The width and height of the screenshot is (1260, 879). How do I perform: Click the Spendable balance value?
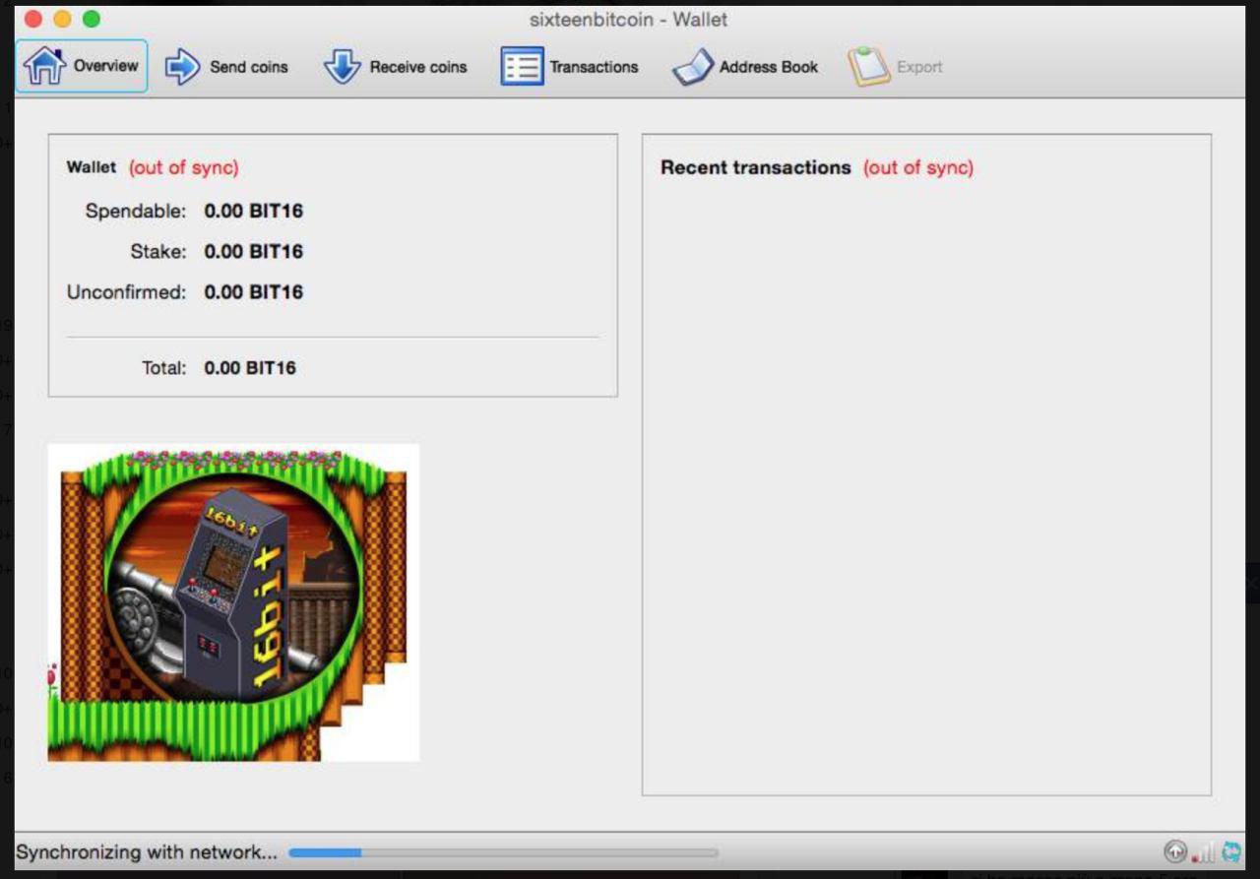254,211
